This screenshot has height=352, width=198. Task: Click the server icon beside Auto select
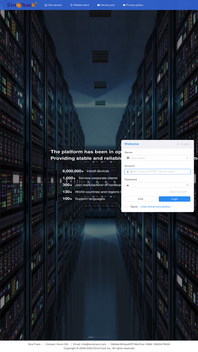click(x=128, y=158)
